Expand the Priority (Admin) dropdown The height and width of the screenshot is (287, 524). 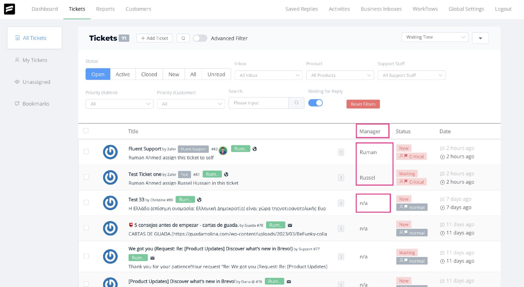point(119,104)
